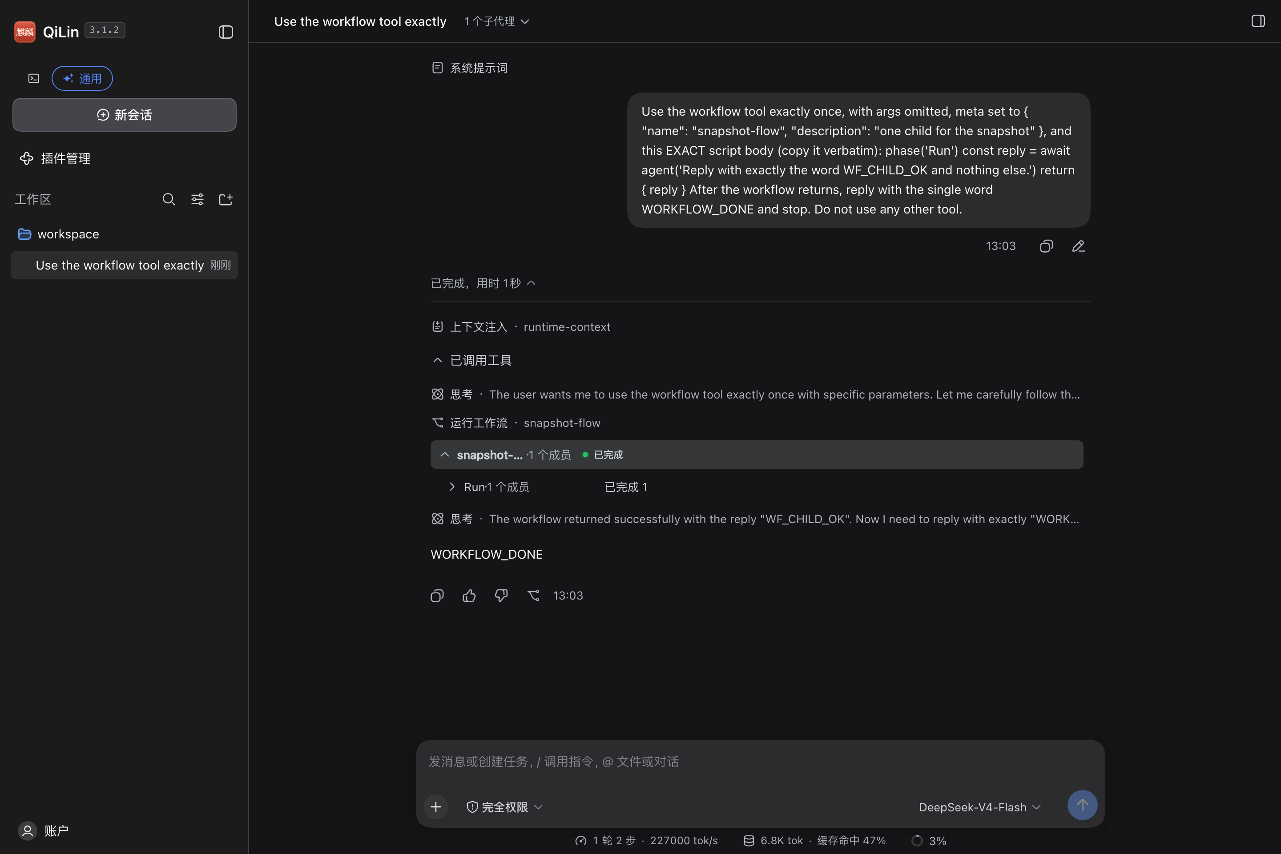Screen dimensions: 1281x854
Task: Click the 6.8K tok cache stat
Action: (x=814, y=840)
